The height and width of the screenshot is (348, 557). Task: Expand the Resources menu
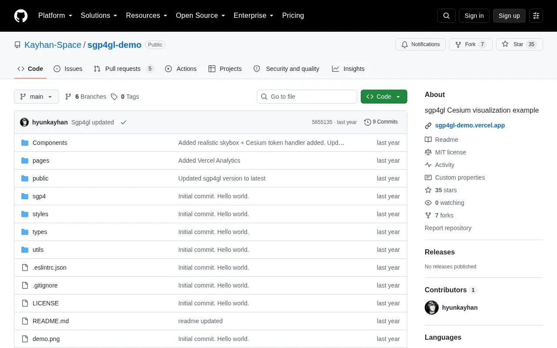147,16
